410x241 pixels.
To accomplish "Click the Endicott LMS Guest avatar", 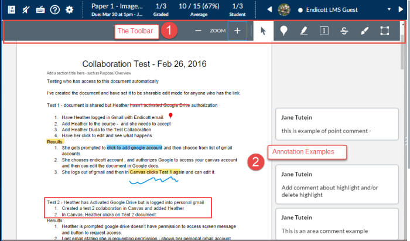I will click(x=283, y=10).
